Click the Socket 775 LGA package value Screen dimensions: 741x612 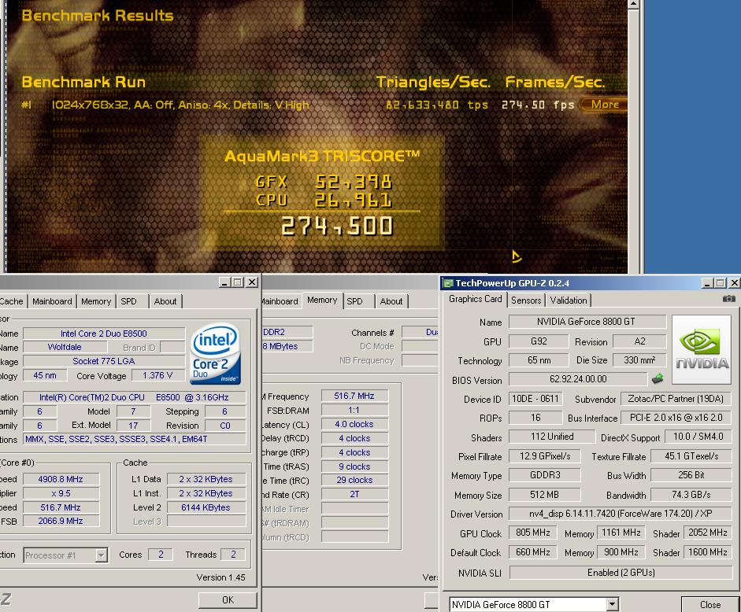tap(103, 361)
